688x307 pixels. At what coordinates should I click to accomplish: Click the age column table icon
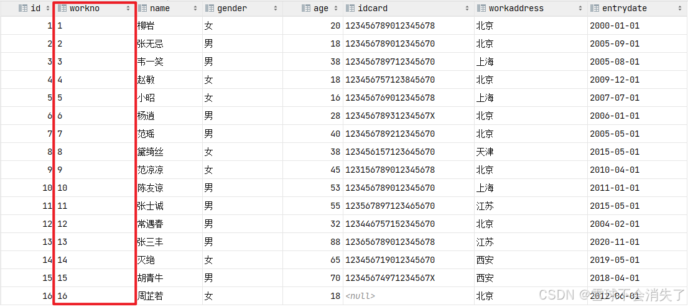pos(306,8)
